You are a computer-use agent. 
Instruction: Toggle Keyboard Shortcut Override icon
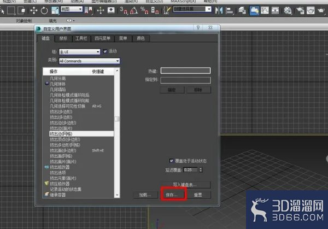(x=111, y=10)
